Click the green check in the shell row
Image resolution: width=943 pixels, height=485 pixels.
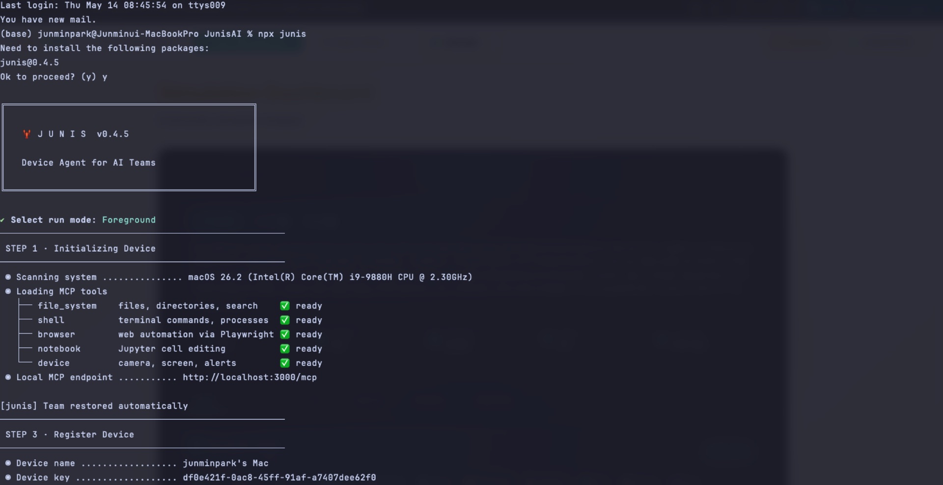285,320
